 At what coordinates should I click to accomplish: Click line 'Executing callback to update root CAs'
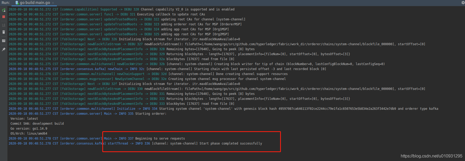(x=107, y=14)
